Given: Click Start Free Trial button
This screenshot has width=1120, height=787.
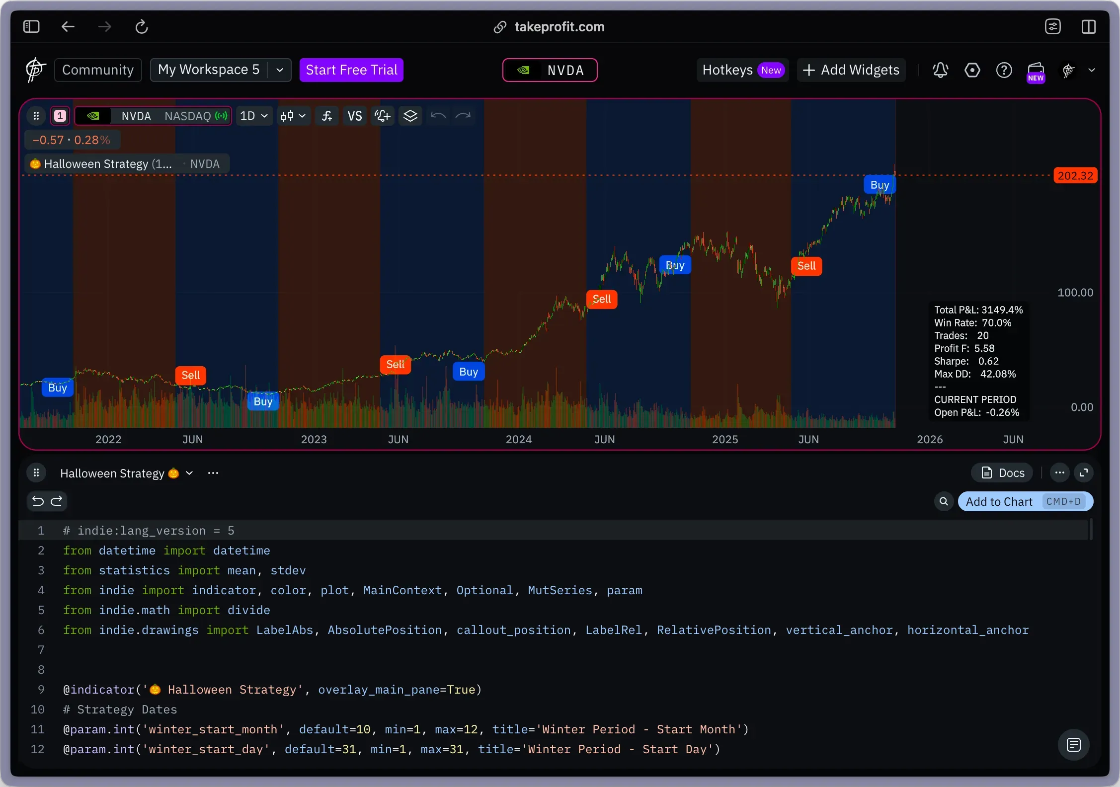Looking at the screenshot, I should (x=351, y=70).
